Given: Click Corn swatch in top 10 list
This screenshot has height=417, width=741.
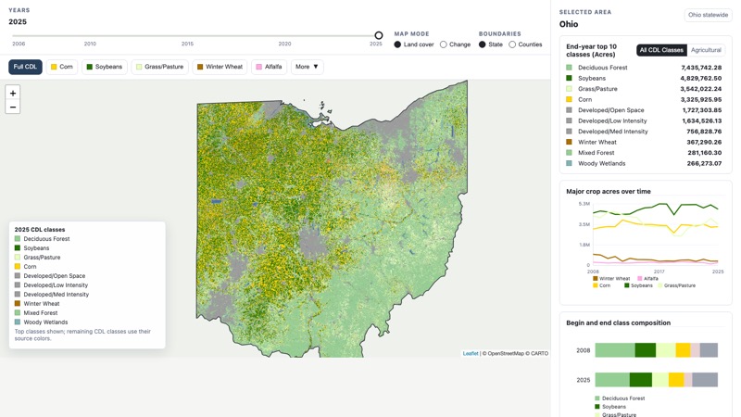Looking at the screenshot, I should [x=569, y=99].
